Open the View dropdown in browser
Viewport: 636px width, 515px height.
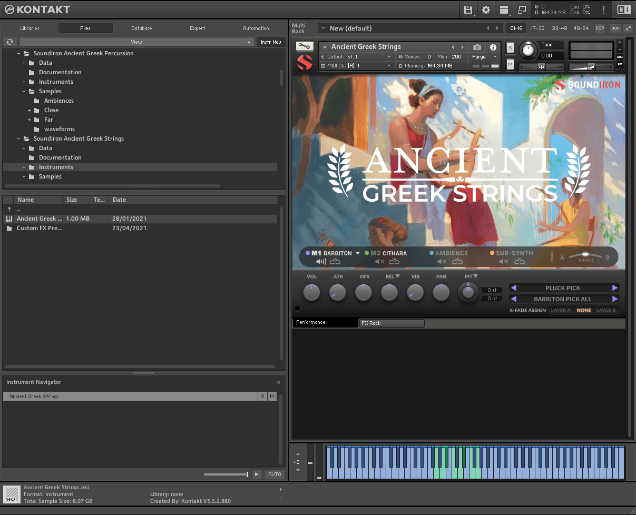click(136, 42)
